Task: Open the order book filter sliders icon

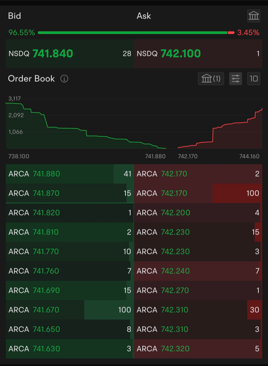Action: click(235, 79)
